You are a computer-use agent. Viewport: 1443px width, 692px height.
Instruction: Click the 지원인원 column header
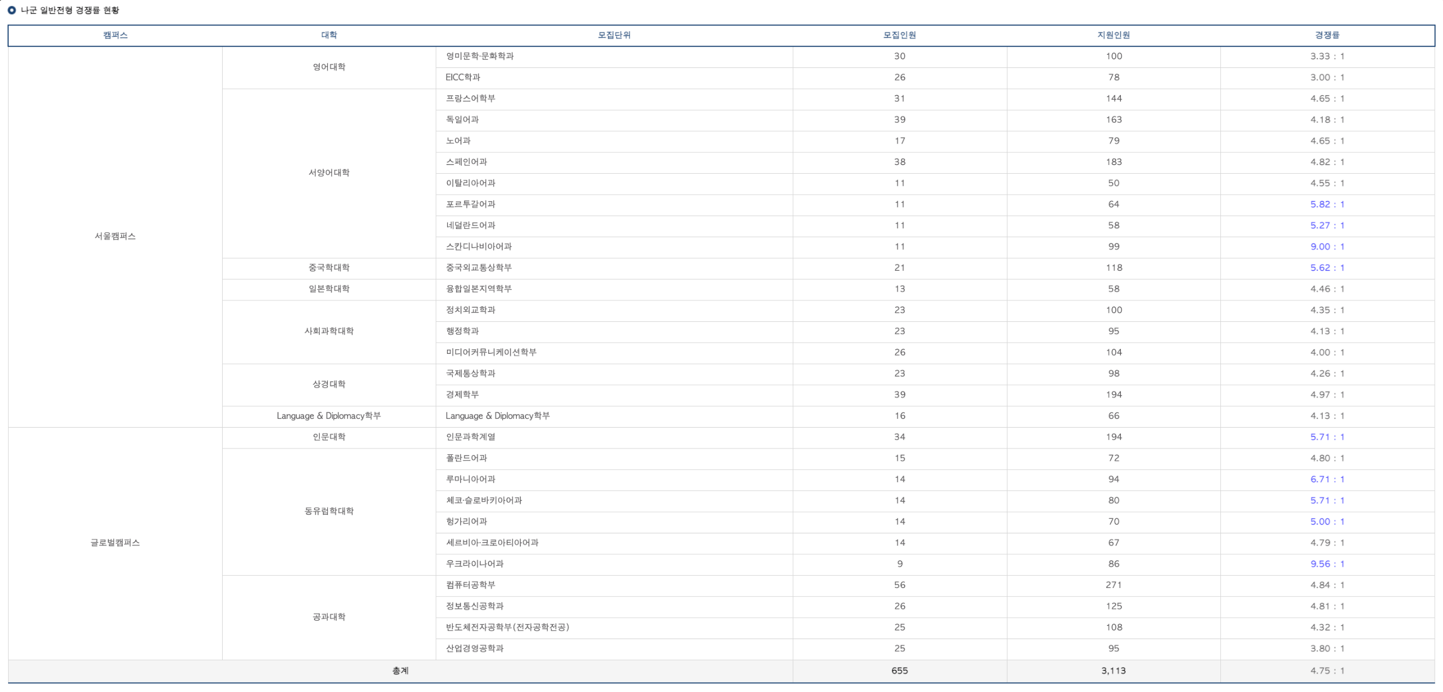point(1113,35)
